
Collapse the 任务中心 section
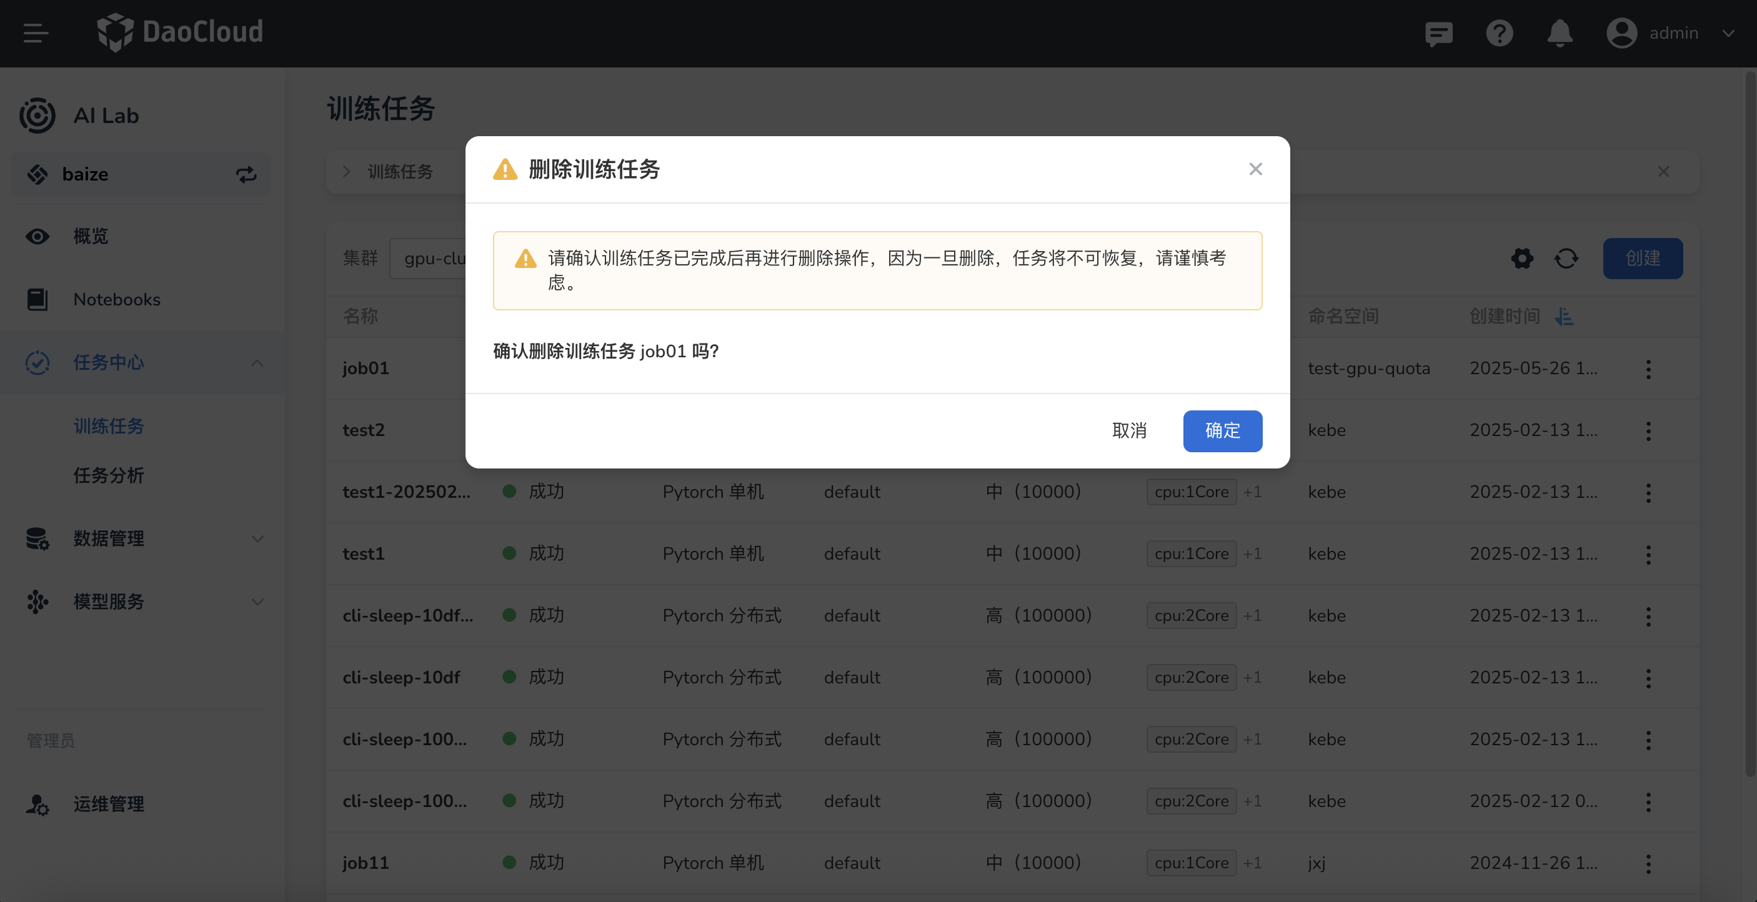[x=256, y=363]
